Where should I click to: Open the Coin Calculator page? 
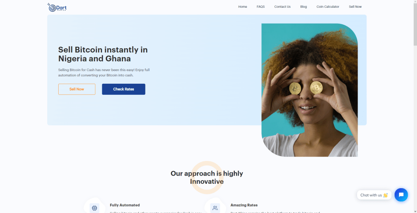328,7
